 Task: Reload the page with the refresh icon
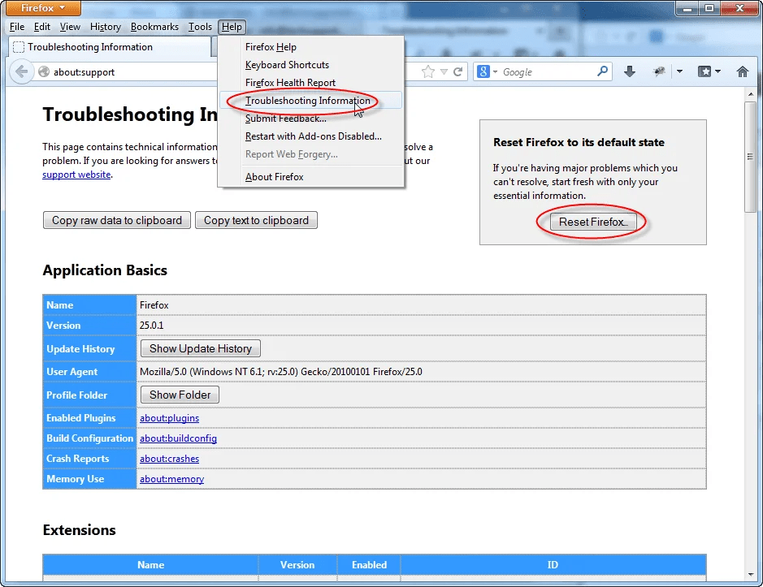click(x=457, y=71)
